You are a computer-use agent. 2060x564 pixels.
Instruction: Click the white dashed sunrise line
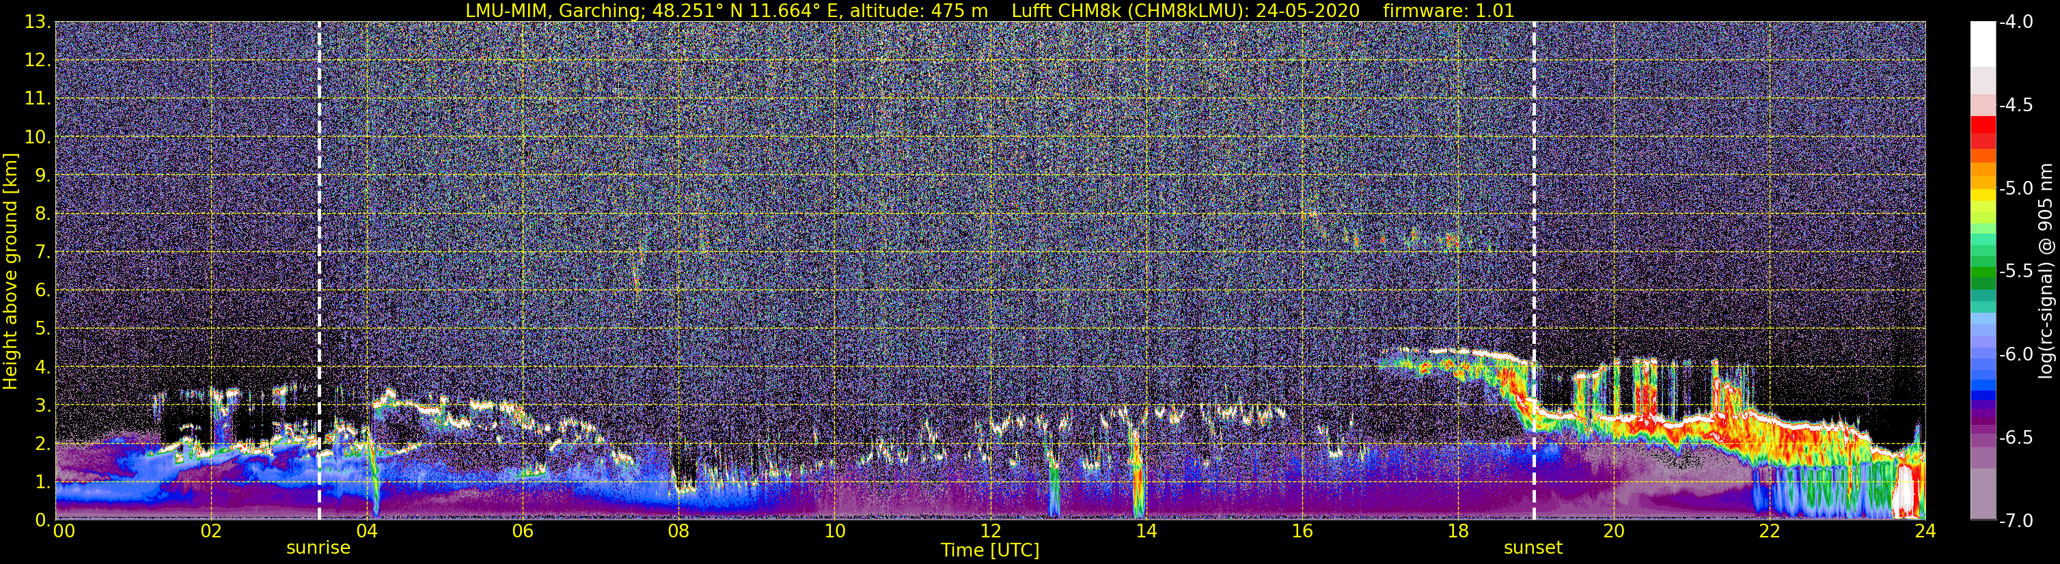(319, 271)
